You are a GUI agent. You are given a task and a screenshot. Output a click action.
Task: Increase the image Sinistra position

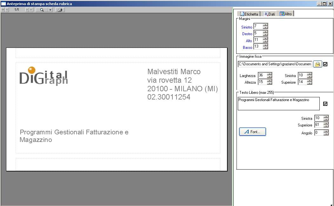click(310, 74)
